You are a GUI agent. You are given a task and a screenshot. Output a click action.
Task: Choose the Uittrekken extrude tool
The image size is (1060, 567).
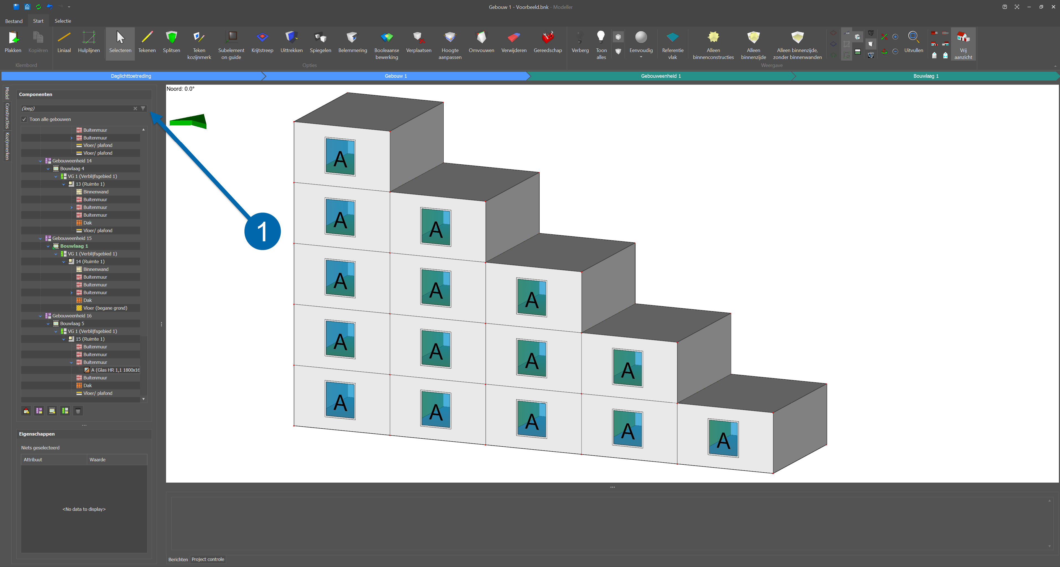291,42
